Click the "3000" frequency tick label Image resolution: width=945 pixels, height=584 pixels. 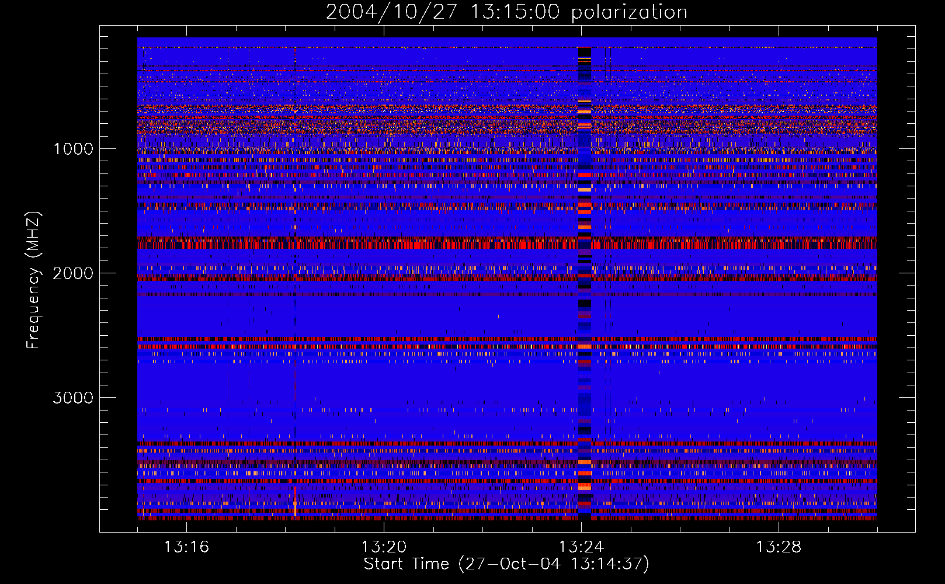[x=73, y=398]
